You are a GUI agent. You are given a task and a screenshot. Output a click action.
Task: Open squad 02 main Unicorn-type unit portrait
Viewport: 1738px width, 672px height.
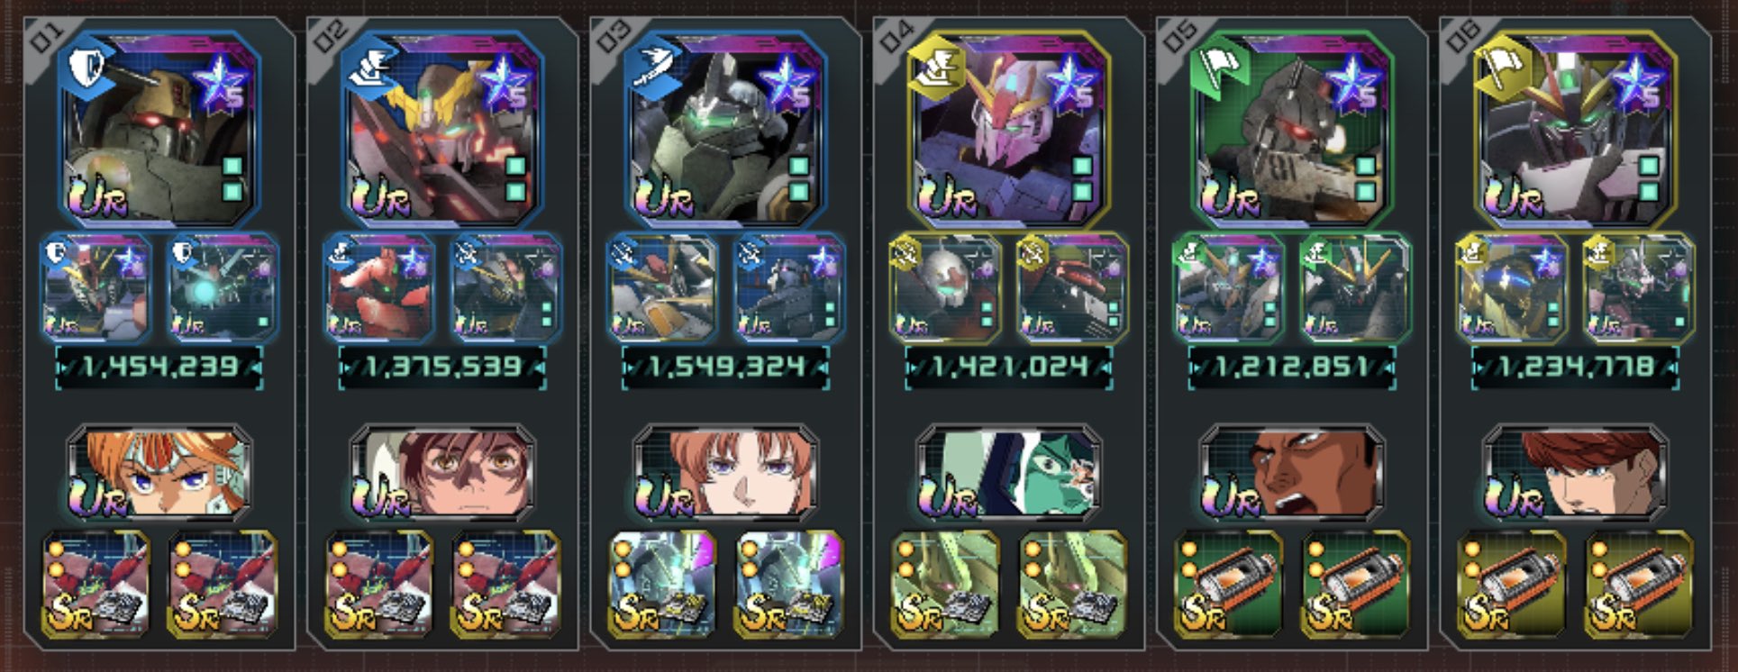(442, 129)
